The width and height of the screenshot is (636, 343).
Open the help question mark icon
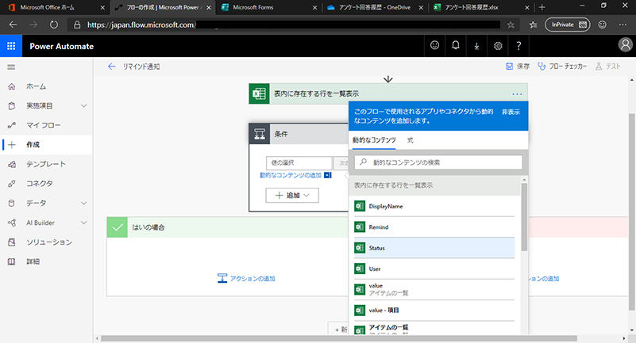coord(518,46)
